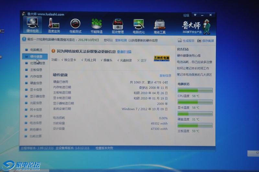Viewport: 259px width, 172px height.
Task: Launch 性能测试 speedometer icon
Action: coord(75,25)
